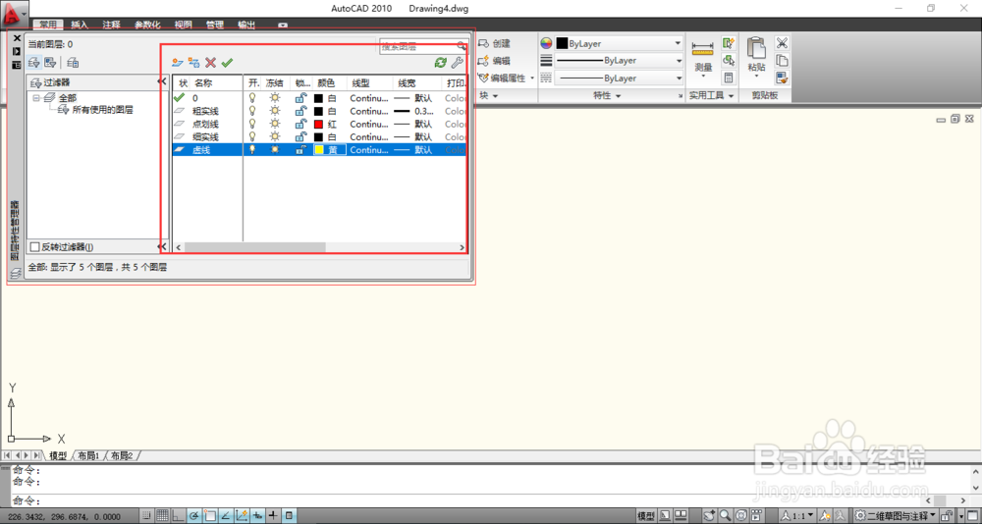Viewport: 982px width, 524px height.
Task: Click the Edit block (编辑) icon
Action: 483,61
